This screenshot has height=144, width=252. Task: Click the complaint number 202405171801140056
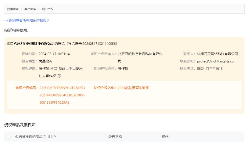[x=95, y=44]
